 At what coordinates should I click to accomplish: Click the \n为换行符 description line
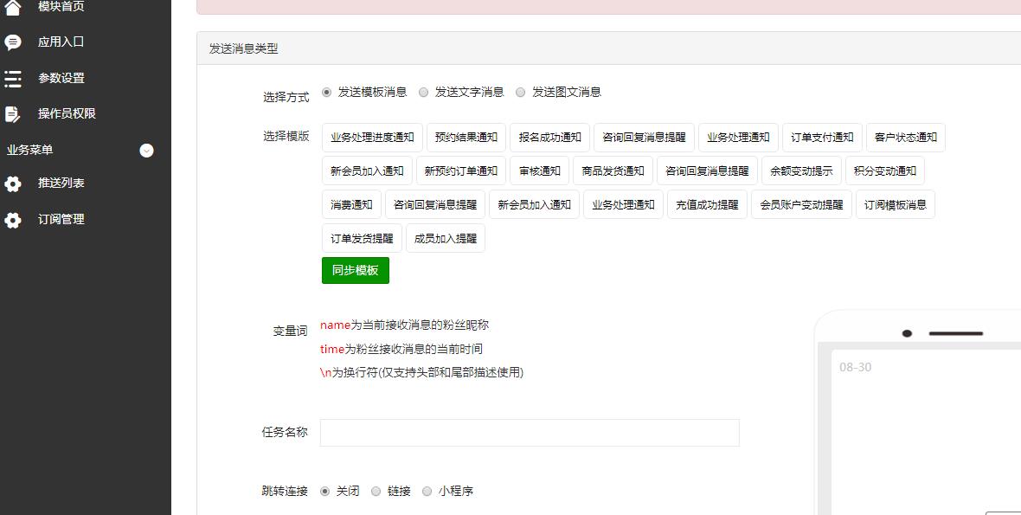coord(422,372)
